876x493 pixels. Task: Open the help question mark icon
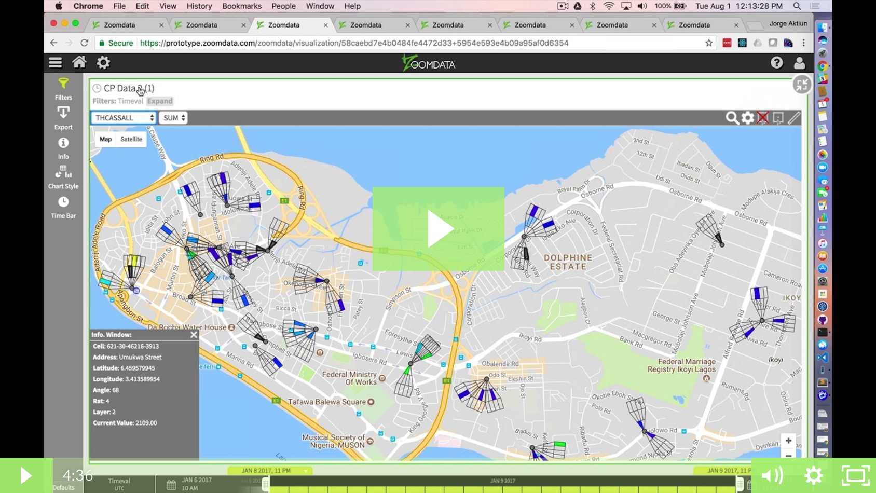(776, 63)
